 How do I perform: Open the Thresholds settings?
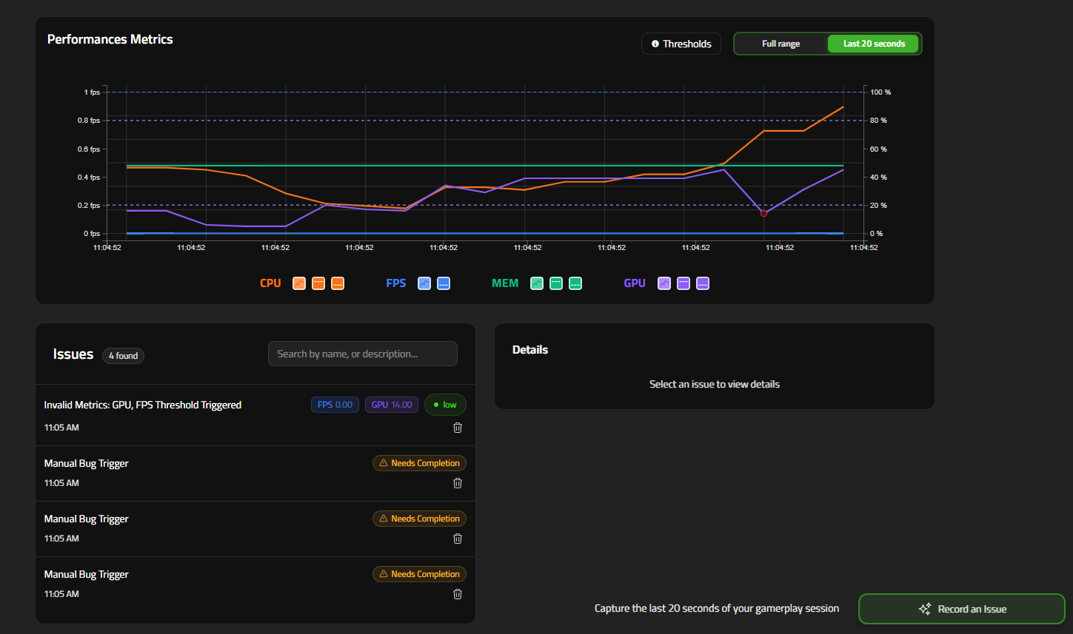click(x=681, y=44)
